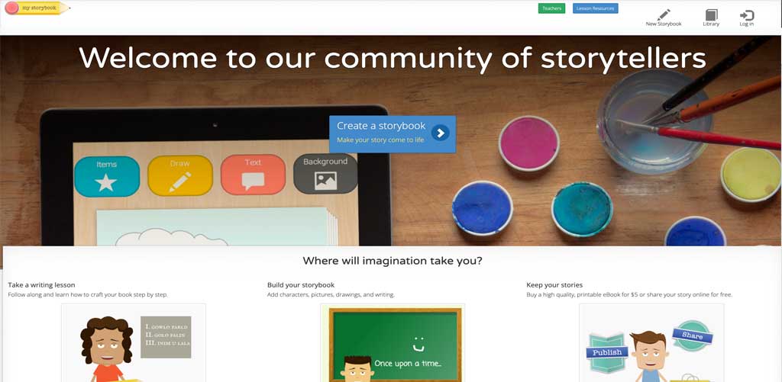Screen dimensions: 782x382
Task: Click the Text speech bubble icon
Action: (253, 181)
